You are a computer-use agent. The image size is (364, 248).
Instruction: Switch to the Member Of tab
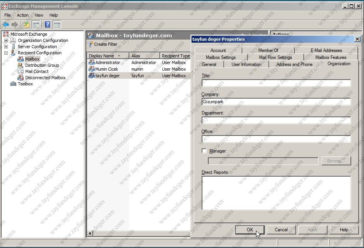268,50
